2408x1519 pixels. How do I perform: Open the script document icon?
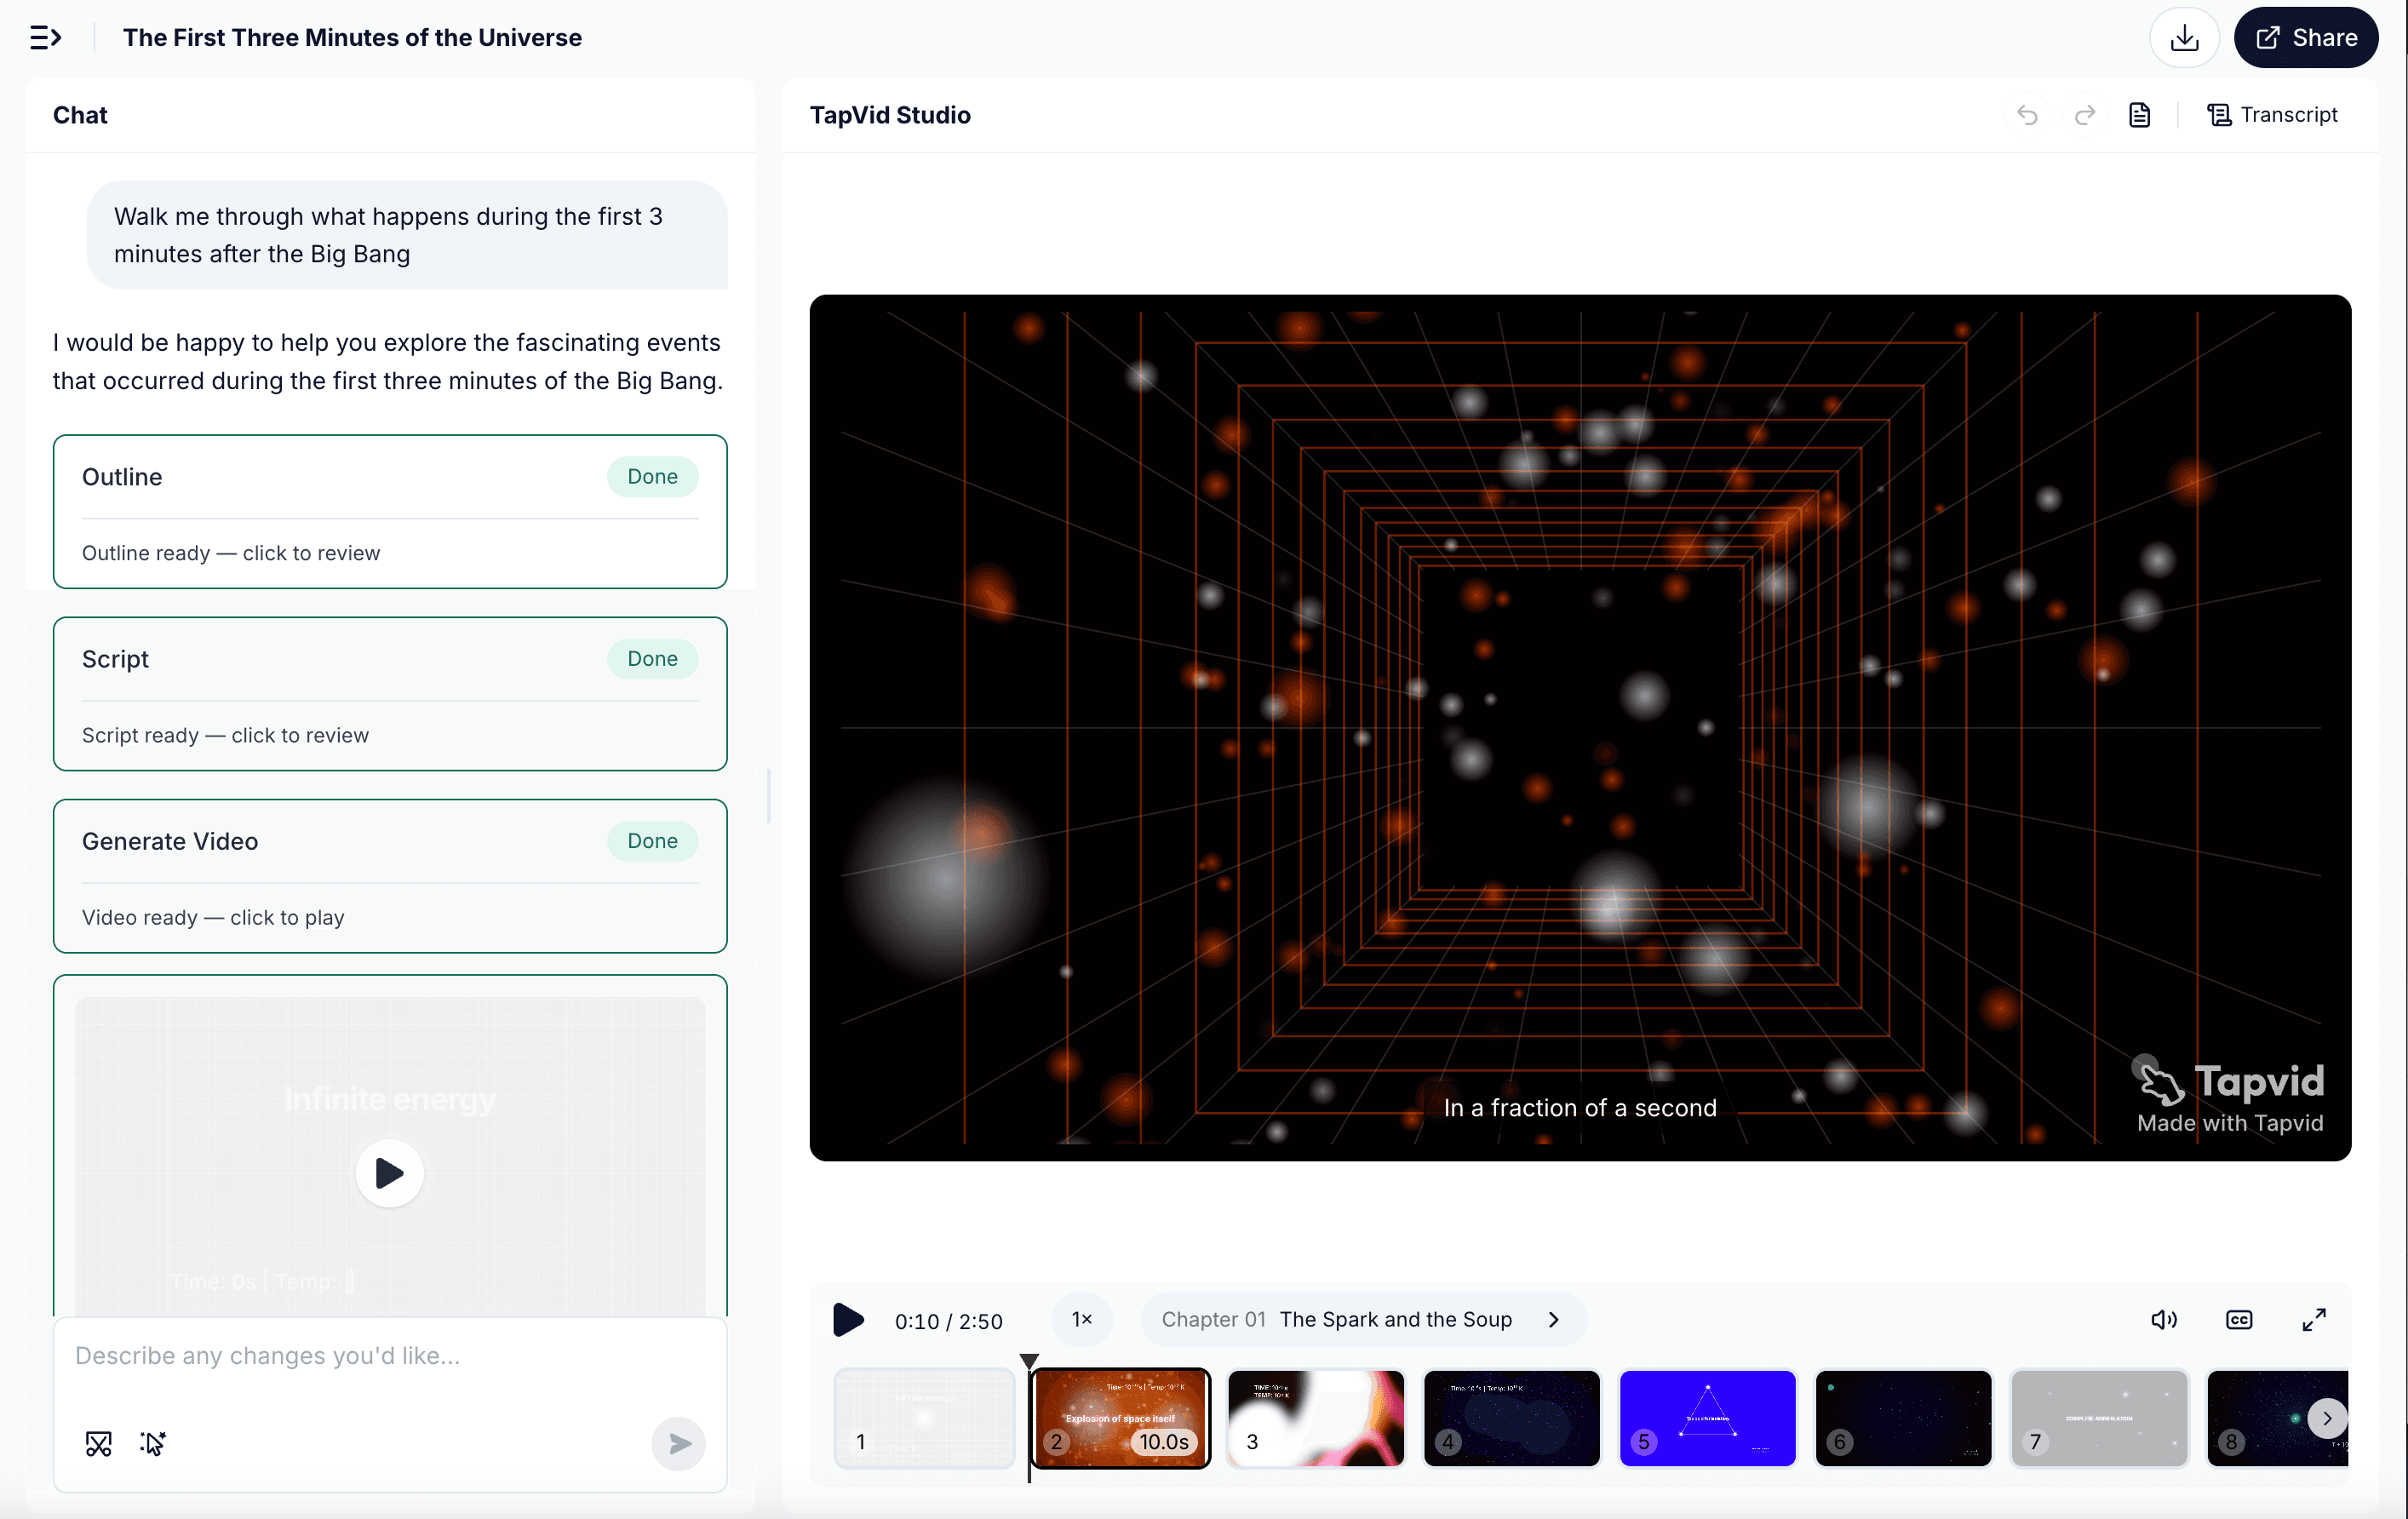(2139, 115)
